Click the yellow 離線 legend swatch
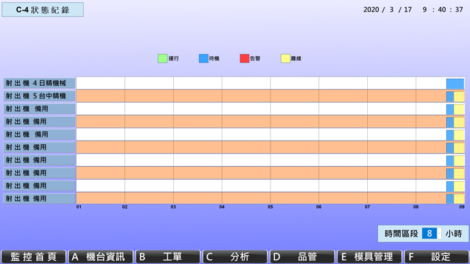This screenshot has width=470, height=264. click(285, 59)
